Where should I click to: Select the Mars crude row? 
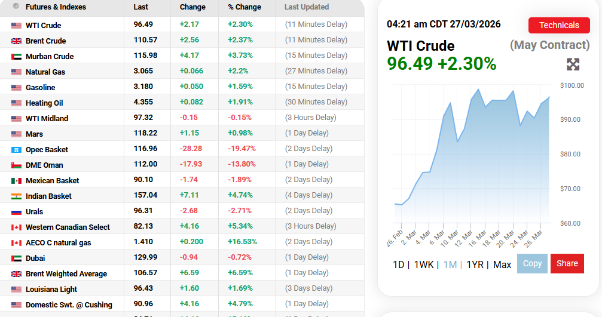click(x=34, y=134)
